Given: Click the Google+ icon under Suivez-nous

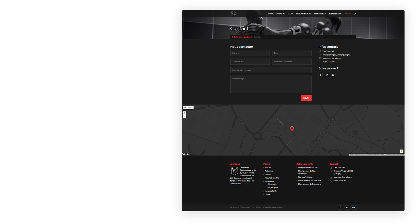Looking at the screenshot, I should coord(333,75).
